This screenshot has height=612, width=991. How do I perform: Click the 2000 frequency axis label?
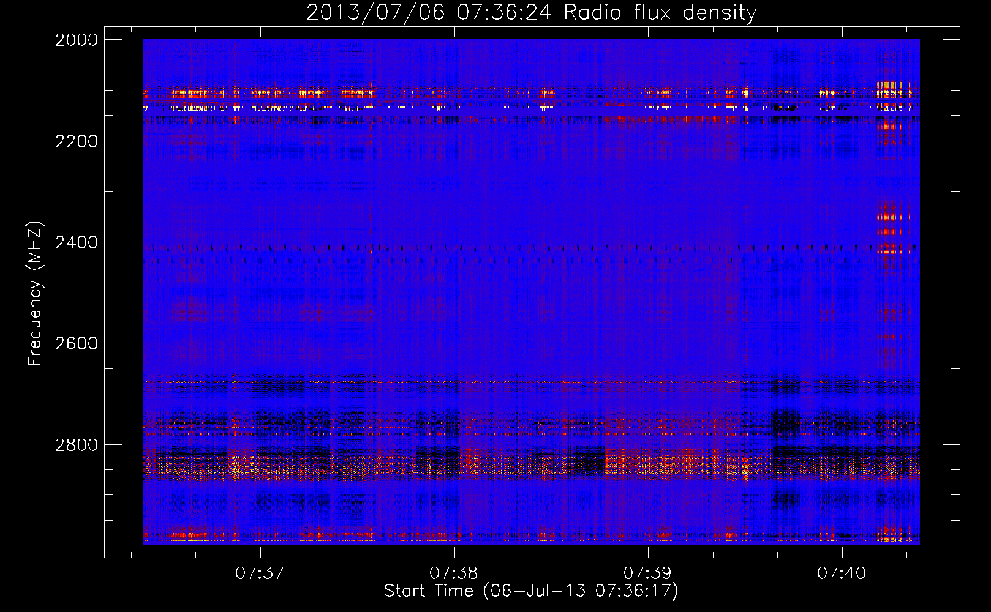[x=77, y=40]
